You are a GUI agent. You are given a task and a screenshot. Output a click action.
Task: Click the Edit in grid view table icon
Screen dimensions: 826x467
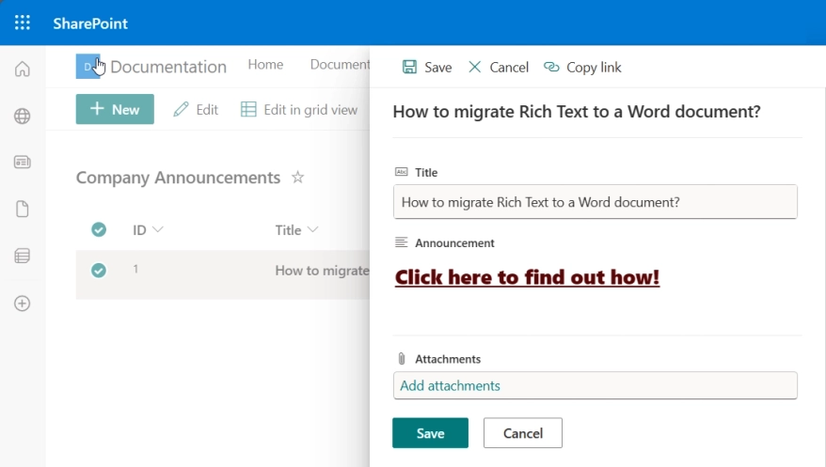click(x=248, y=109)
